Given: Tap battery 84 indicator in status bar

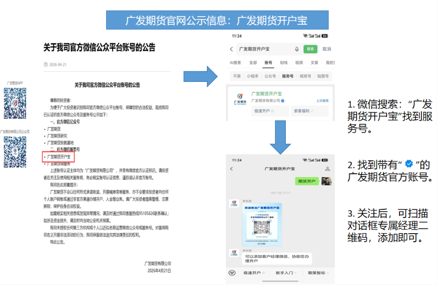Looking at the screenshot, I should 325,36.
